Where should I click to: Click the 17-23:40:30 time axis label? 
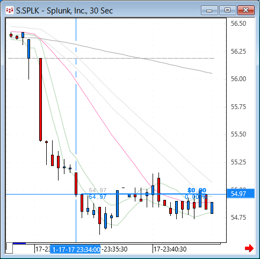170,249
